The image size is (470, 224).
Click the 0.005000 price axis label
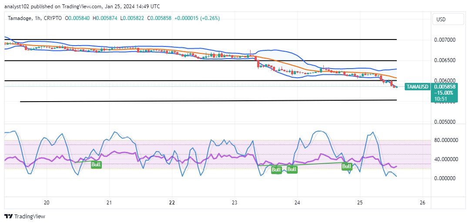(x=445, y=122)
